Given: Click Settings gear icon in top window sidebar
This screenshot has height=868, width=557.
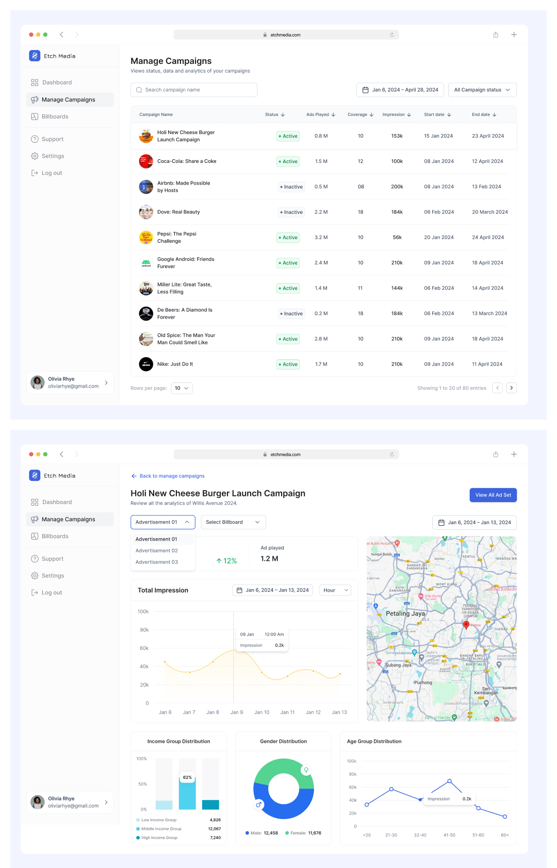Looking at the screenshot, I should 35,156.
